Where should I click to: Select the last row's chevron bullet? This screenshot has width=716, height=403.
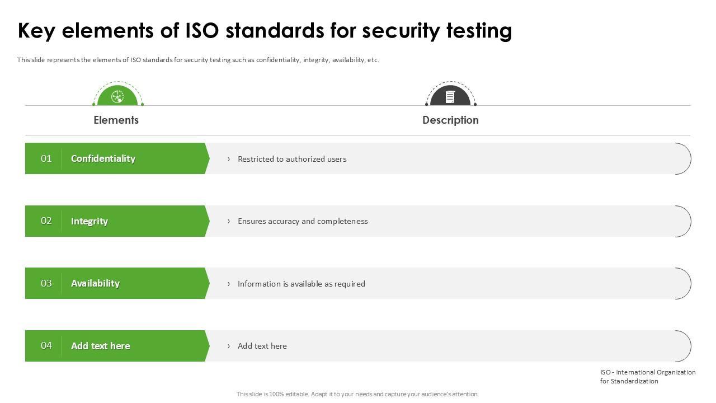pos(229,346)
